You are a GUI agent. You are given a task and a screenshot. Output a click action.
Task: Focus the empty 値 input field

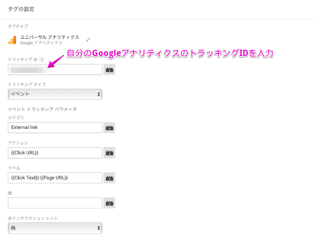[x=55, y=203]
